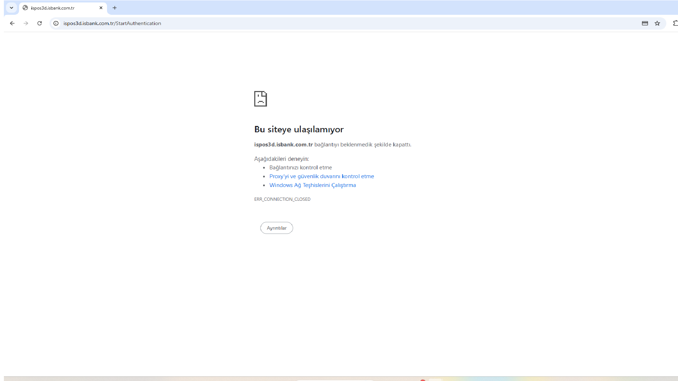This screenshot has height=381, width=678.
Task: Click the sad page error icon
Action: 261,99
